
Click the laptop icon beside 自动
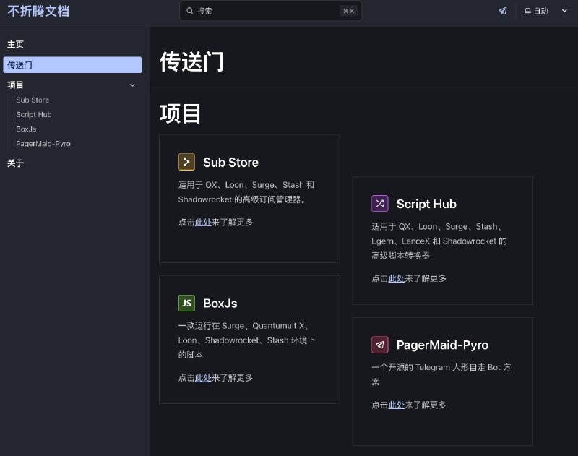pyautogui.click(x=527, y=11)
